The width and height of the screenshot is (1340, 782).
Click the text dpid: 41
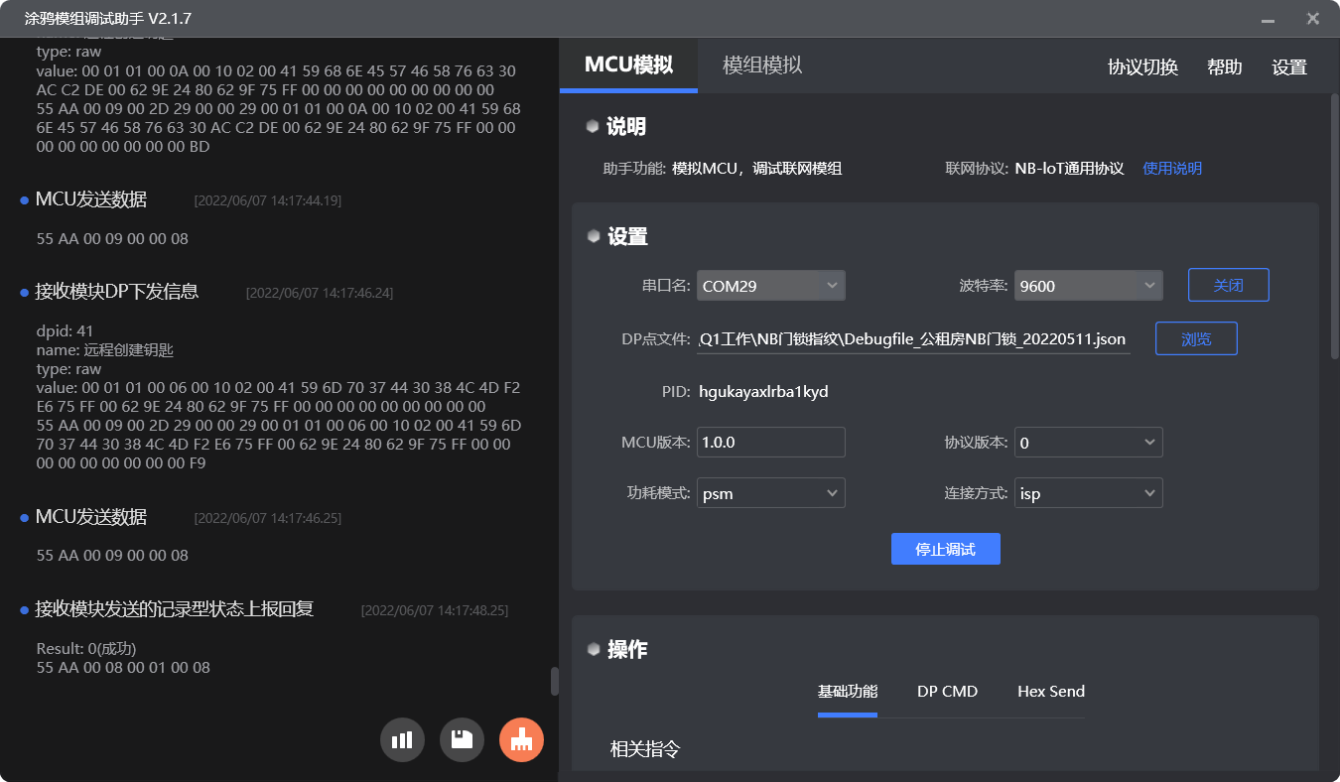pos(66,331)
